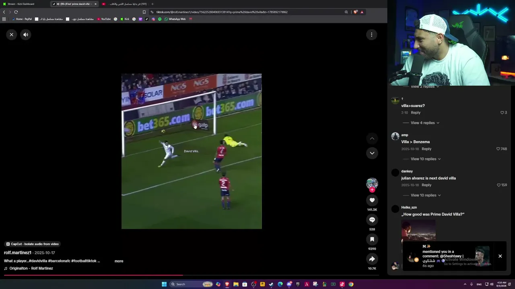Reply to the 'villa>suarez?' comment
The width and height of the screenshot is (515, 289).
click(x=416, y=113)
